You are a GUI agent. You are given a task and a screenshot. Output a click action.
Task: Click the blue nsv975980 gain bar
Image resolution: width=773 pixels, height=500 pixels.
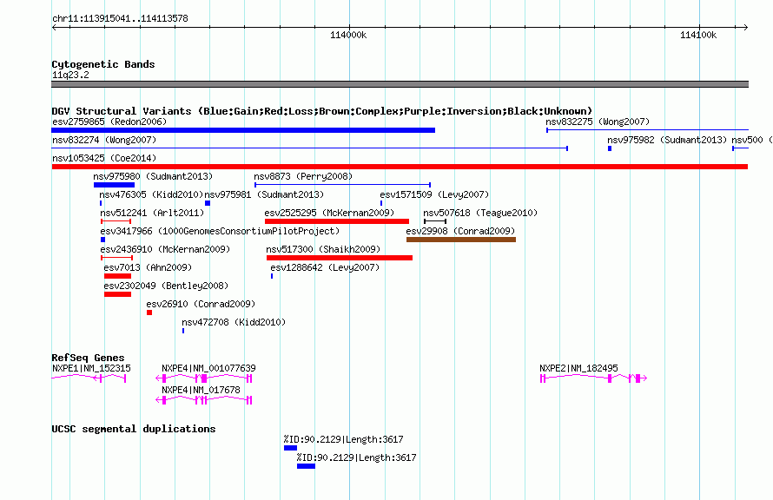tap(114, 185)
